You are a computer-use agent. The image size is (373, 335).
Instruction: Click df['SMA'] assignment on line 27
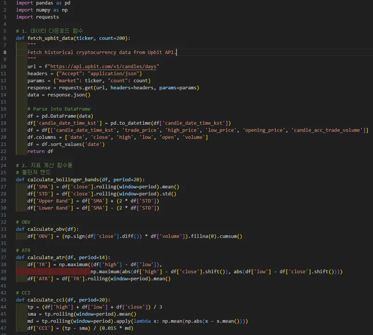point(103,187)
